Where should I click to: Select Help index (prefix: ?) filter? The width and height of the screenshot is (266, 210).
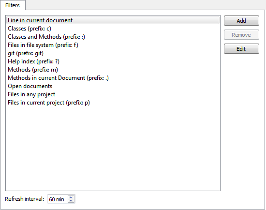tap(113, 61)
